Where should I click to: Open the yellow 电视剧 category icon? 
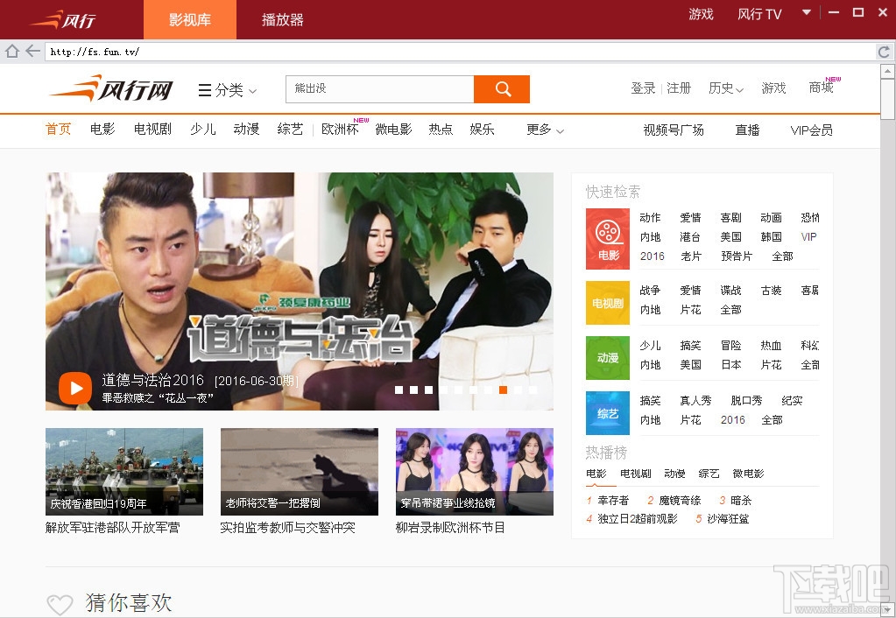[x=608, y=303]
